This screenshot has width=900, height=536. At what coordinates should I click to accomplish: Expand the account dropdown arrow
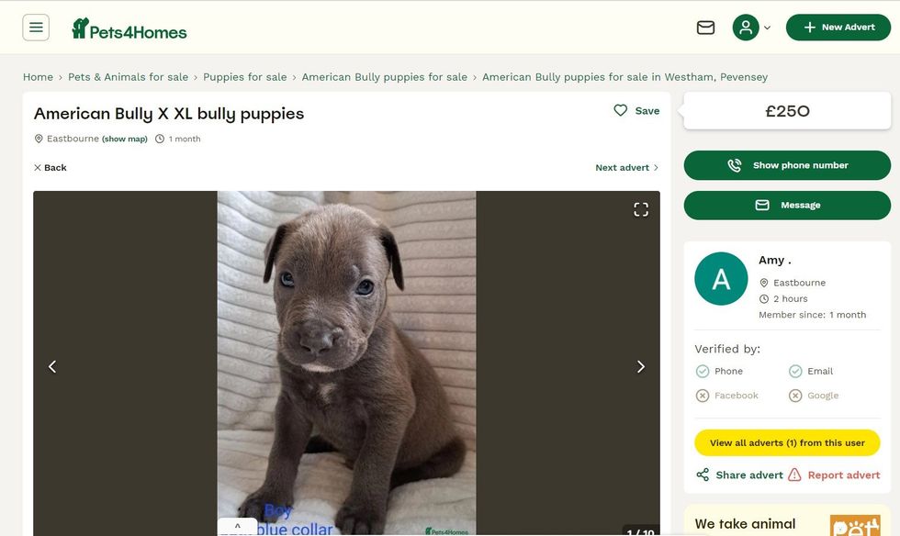pyautogui.click(x=767, y=28)
